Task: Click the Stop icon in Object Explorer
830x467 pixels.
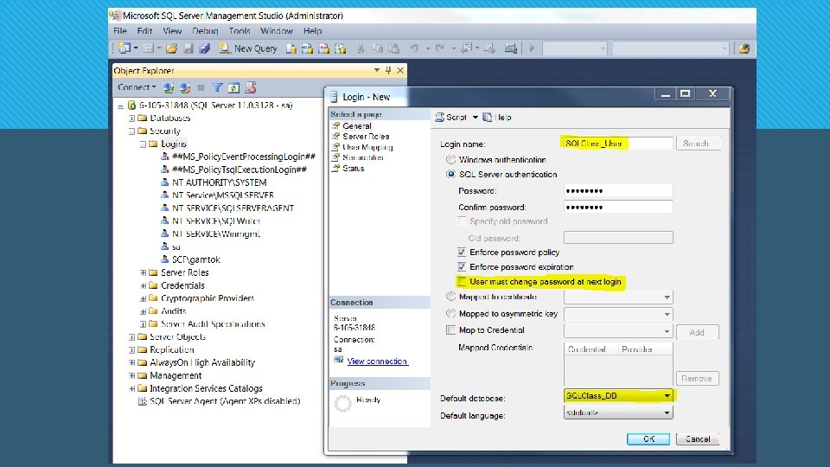Action: (201, 87)
